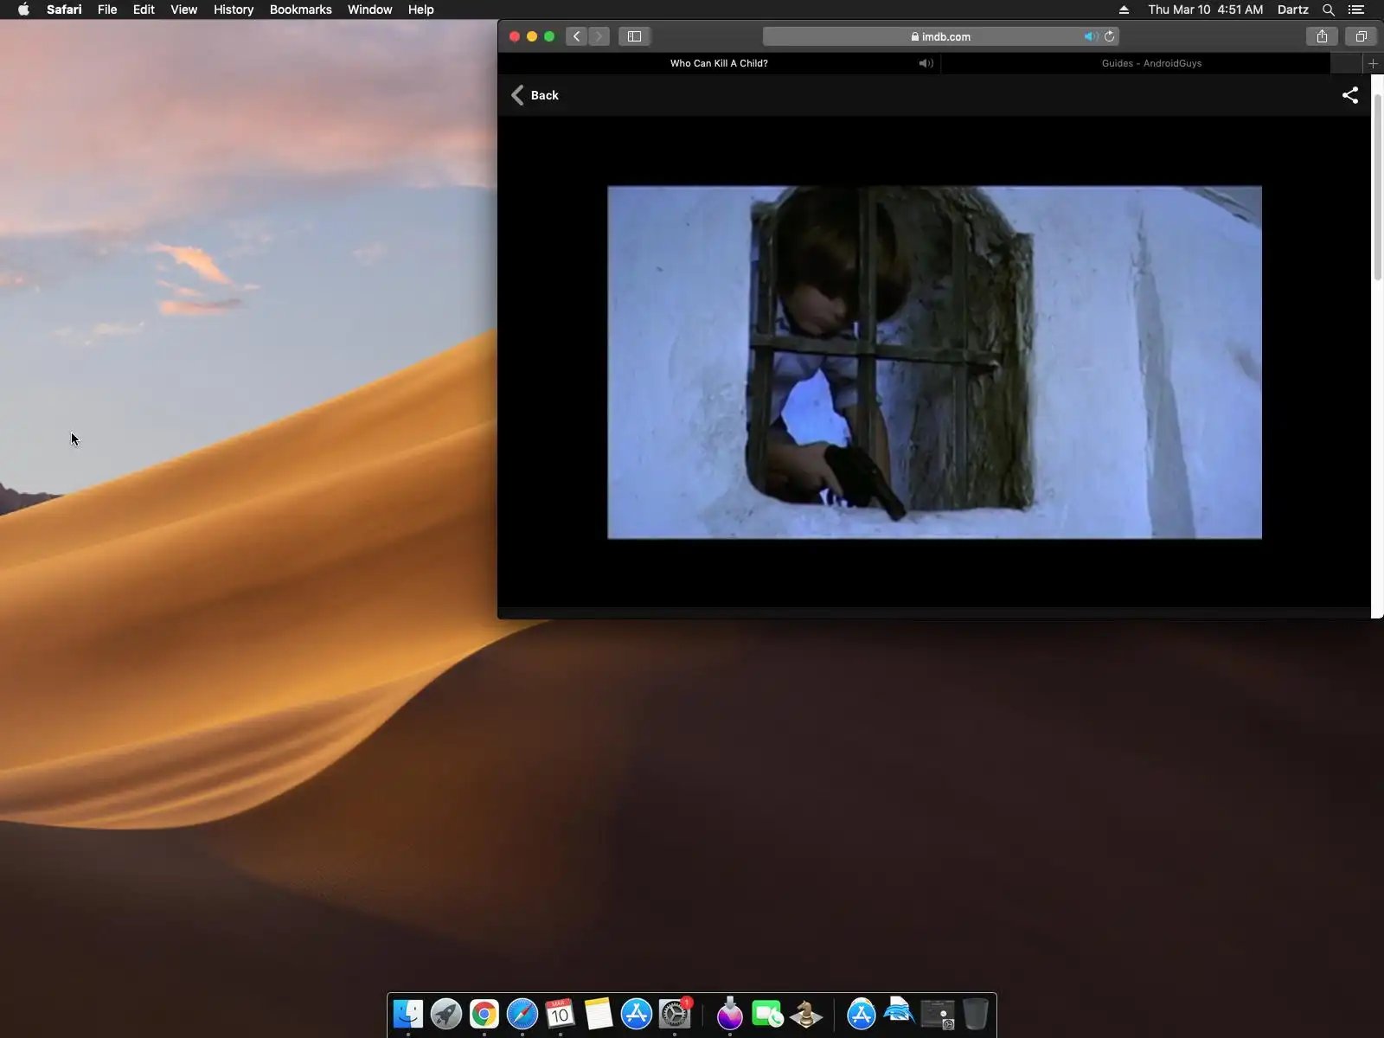Click the Safari page vertical scrollbar

[x=1378, y=186]
